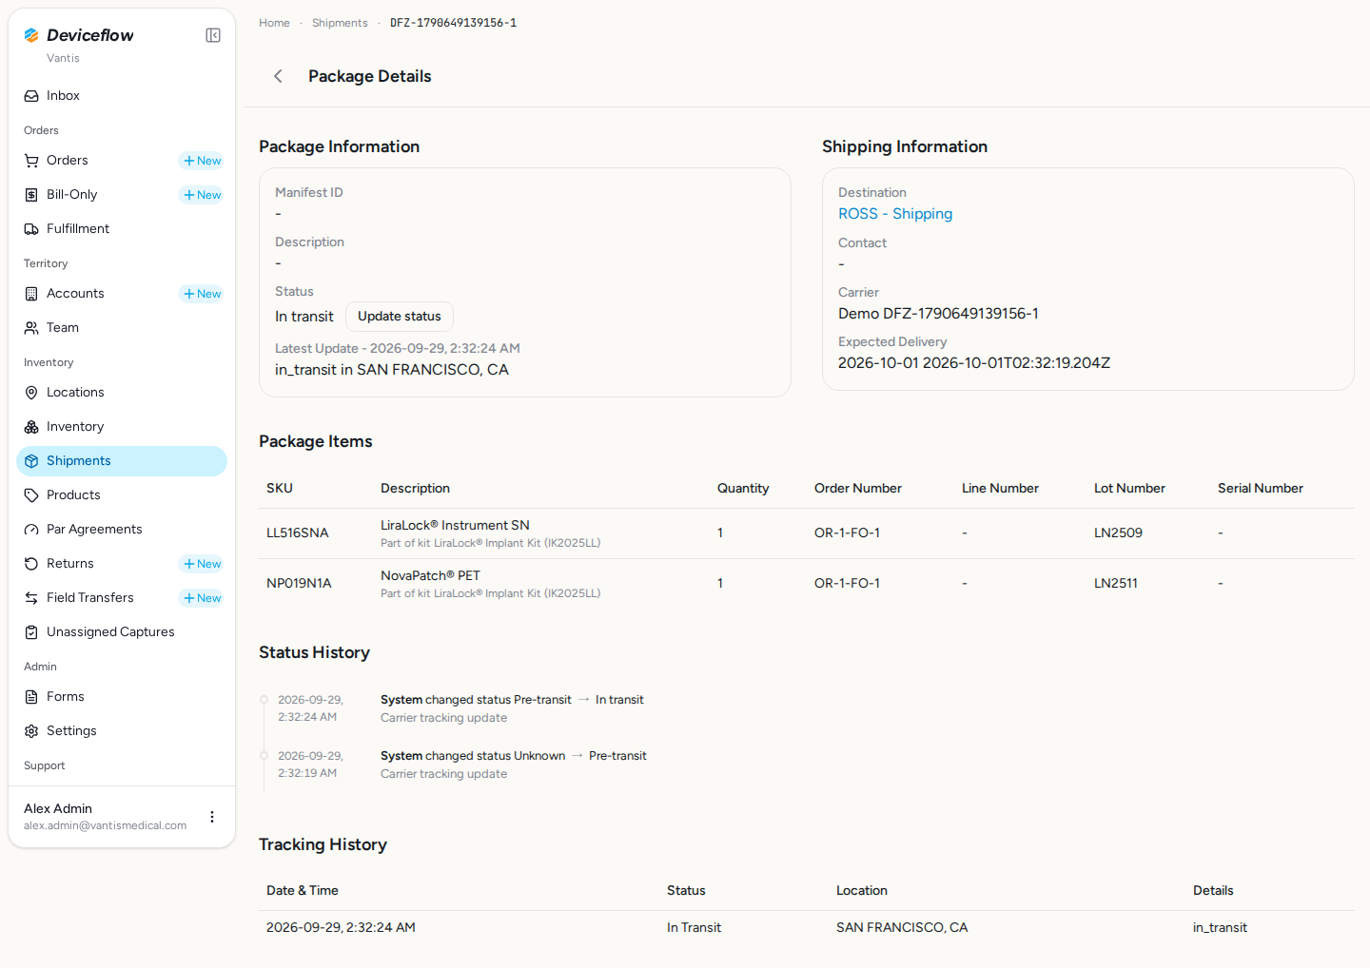Select Shipments in the sidebar
The image size is (1370, 968).
(x=122, y=461)
